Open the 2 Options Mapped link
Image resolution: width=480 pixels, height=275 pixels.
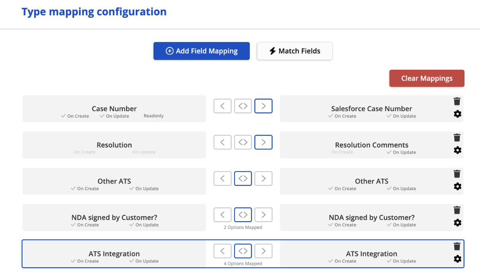click(243, 227)
